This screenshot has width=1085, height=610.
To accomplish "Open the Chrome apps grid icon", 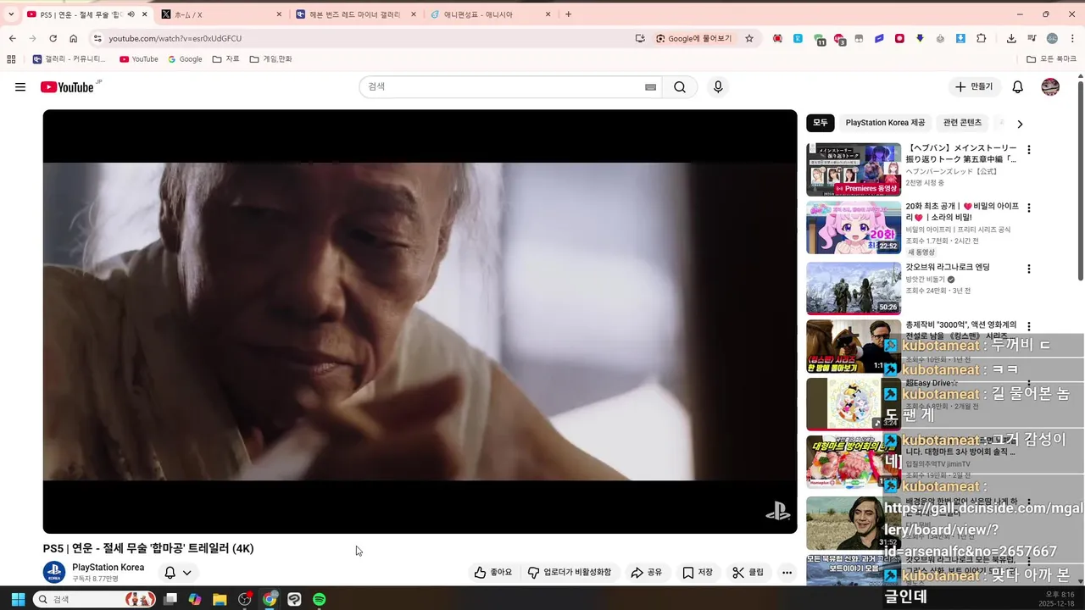I will click(11, 59).
